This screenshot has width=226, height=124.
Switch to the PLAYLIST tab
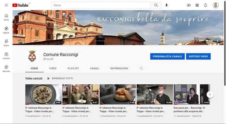click(73, 68)
